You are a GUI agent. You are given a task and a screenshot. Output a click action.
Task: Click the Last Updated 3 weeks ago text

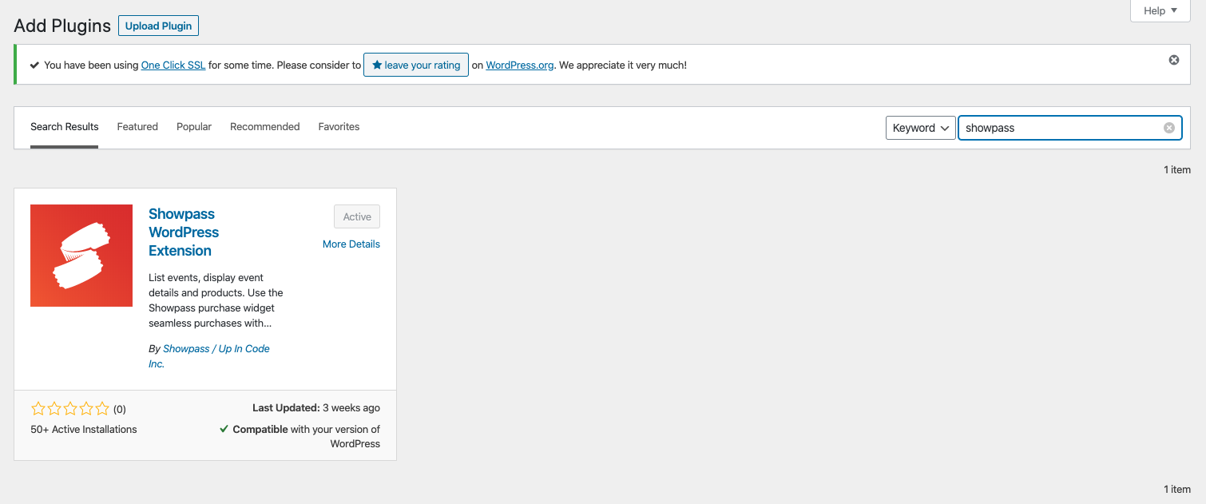[316, 408]
